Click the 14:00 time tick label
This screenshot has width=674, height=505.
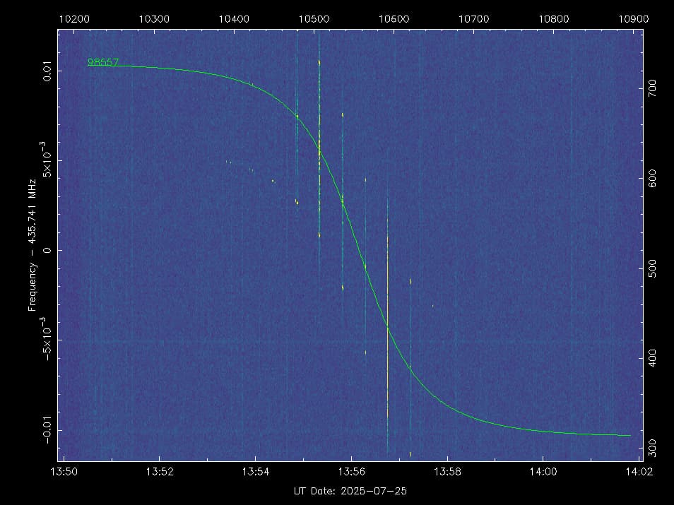pos(543,473)
